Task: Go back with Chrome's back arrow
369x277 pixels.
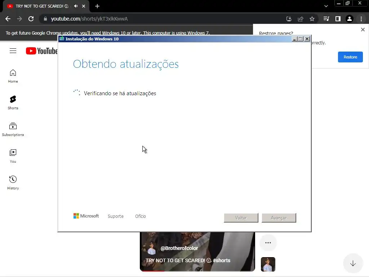Action: point(8,19)
